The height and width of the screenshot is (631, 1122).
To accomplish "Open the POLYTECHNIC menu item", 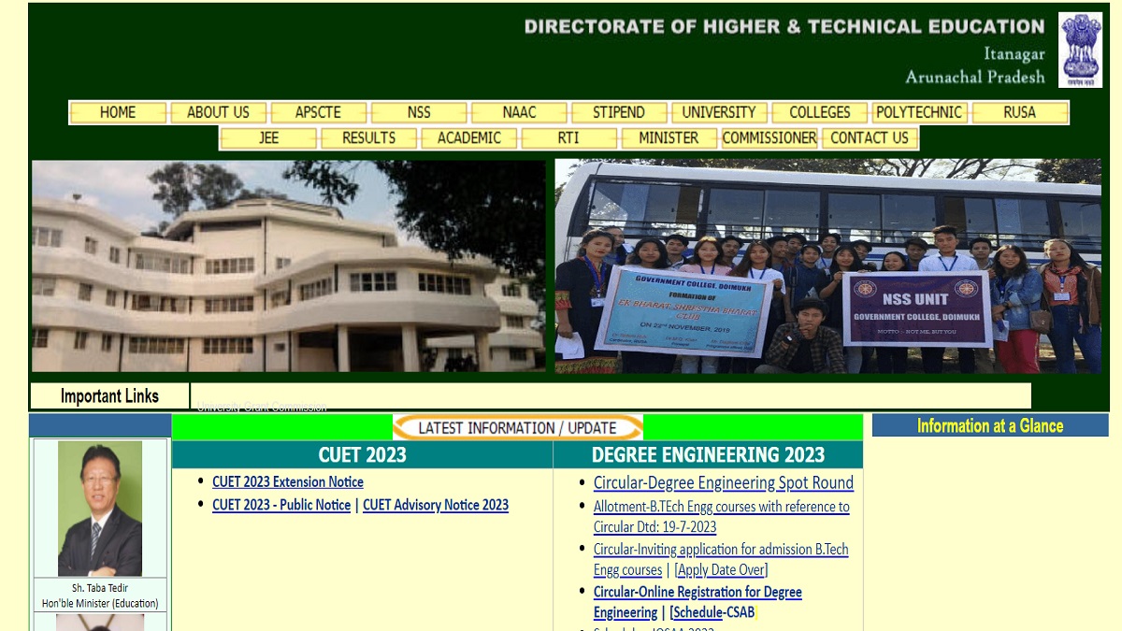I will point(920,113).
